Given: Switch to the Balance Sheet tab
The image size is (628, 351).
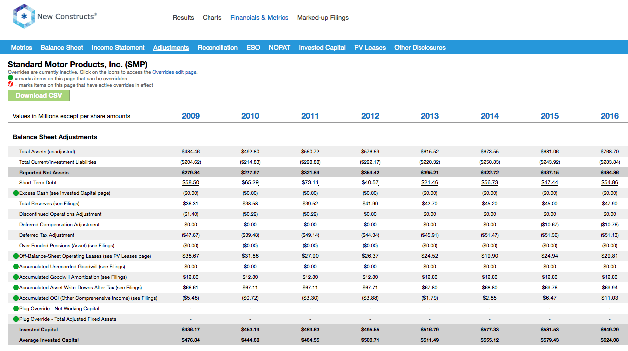Looking at the screenshot, I should click(x=62, y=48).
